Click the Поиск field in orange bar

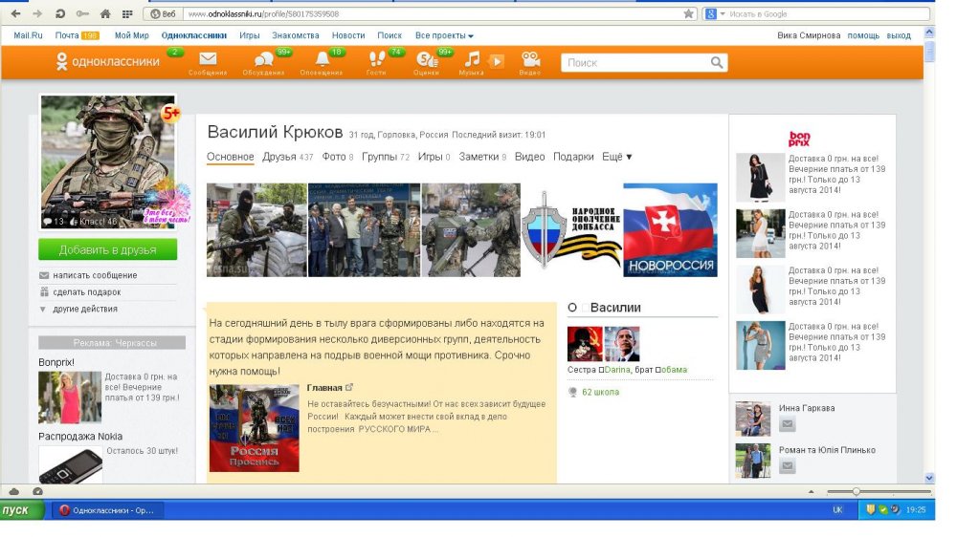(x=636, y=63)
